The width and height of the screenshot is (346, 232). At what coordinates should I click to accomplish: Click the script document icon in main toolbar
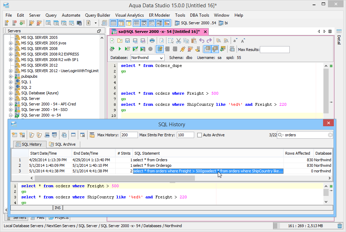[88, 23]
